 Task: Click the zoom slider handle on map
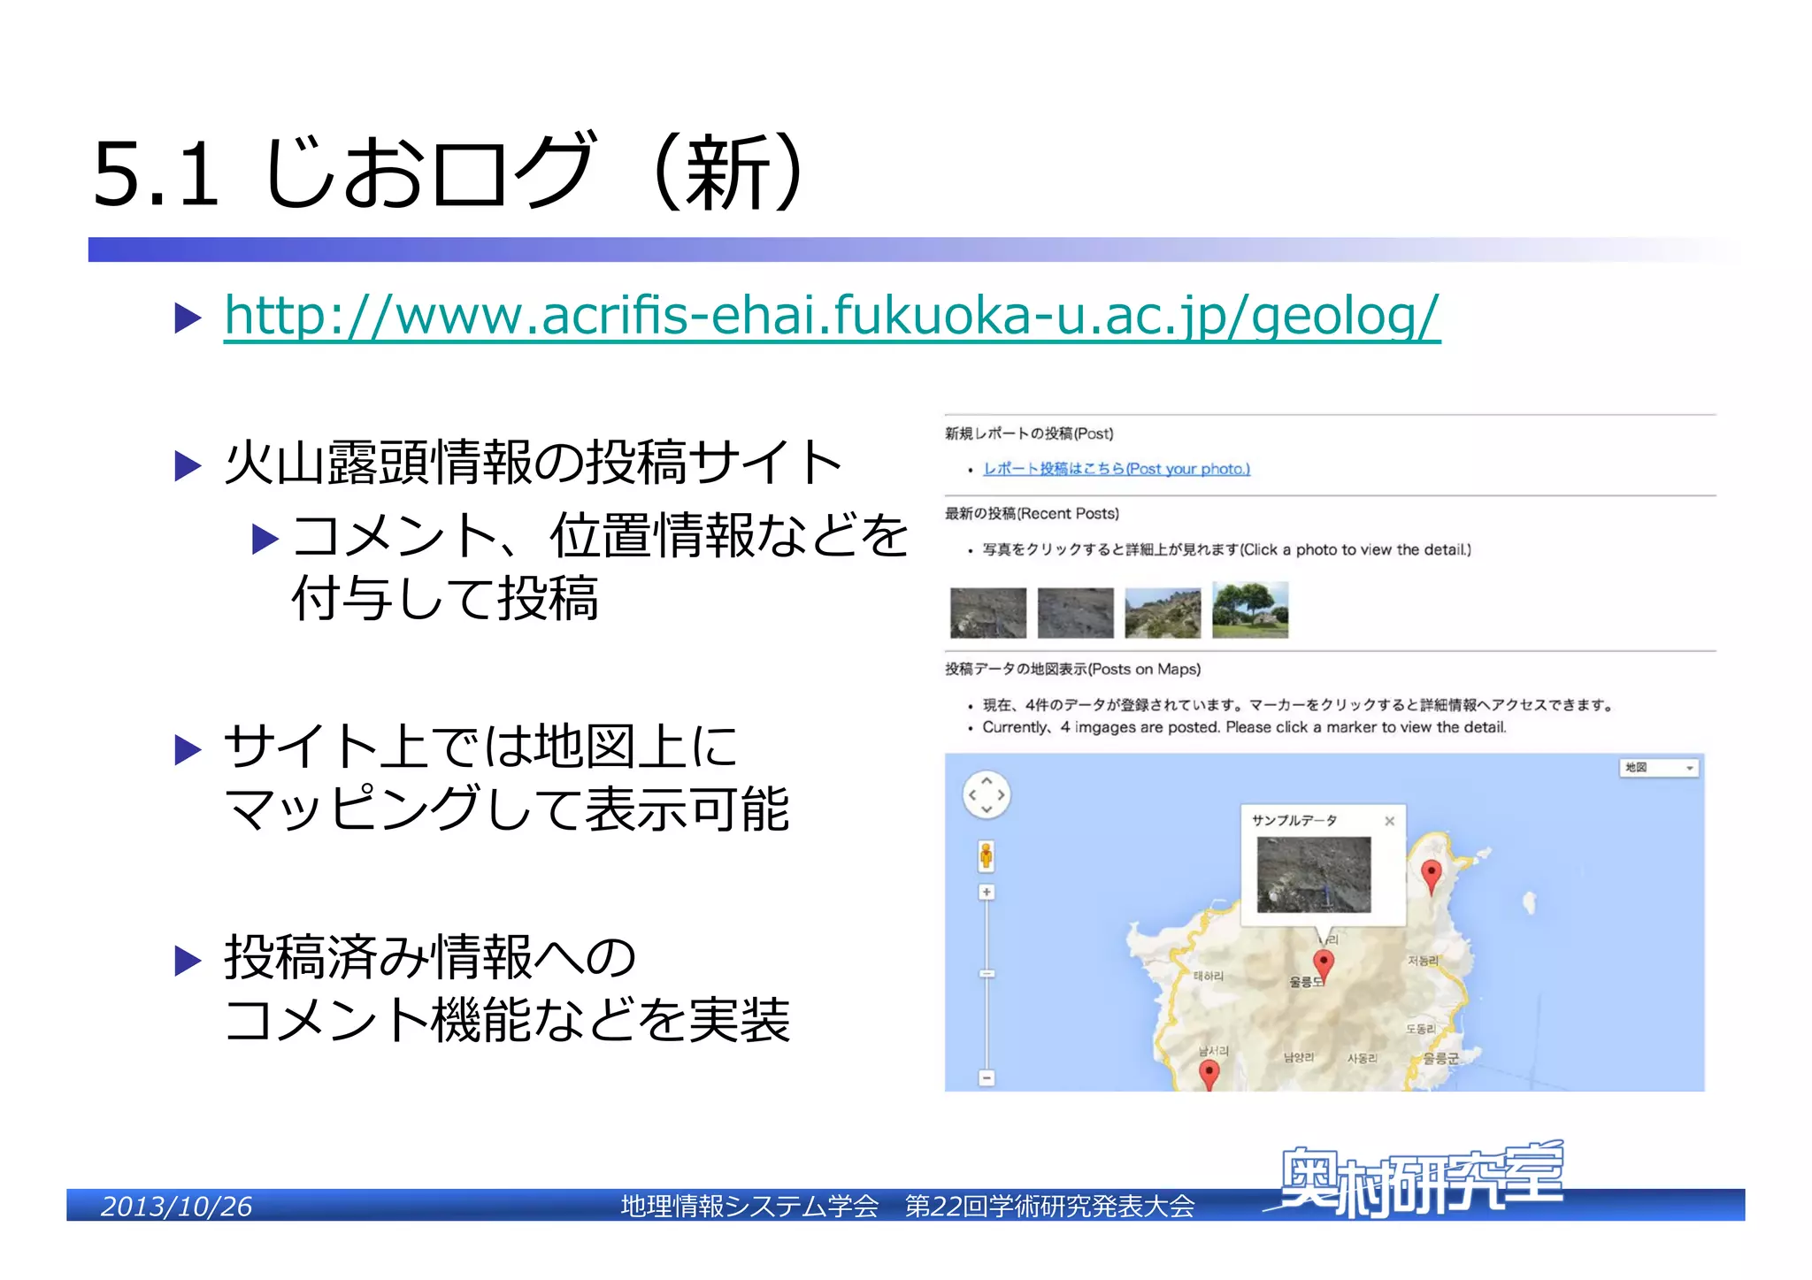coord(987,974)
